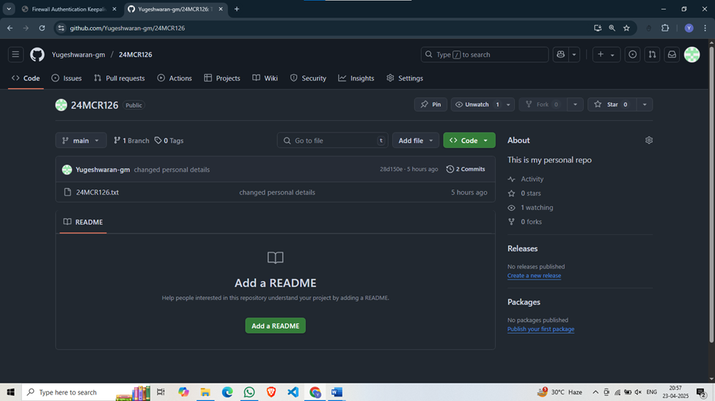Click Create a new release link
715x401 pixels.
534,276
